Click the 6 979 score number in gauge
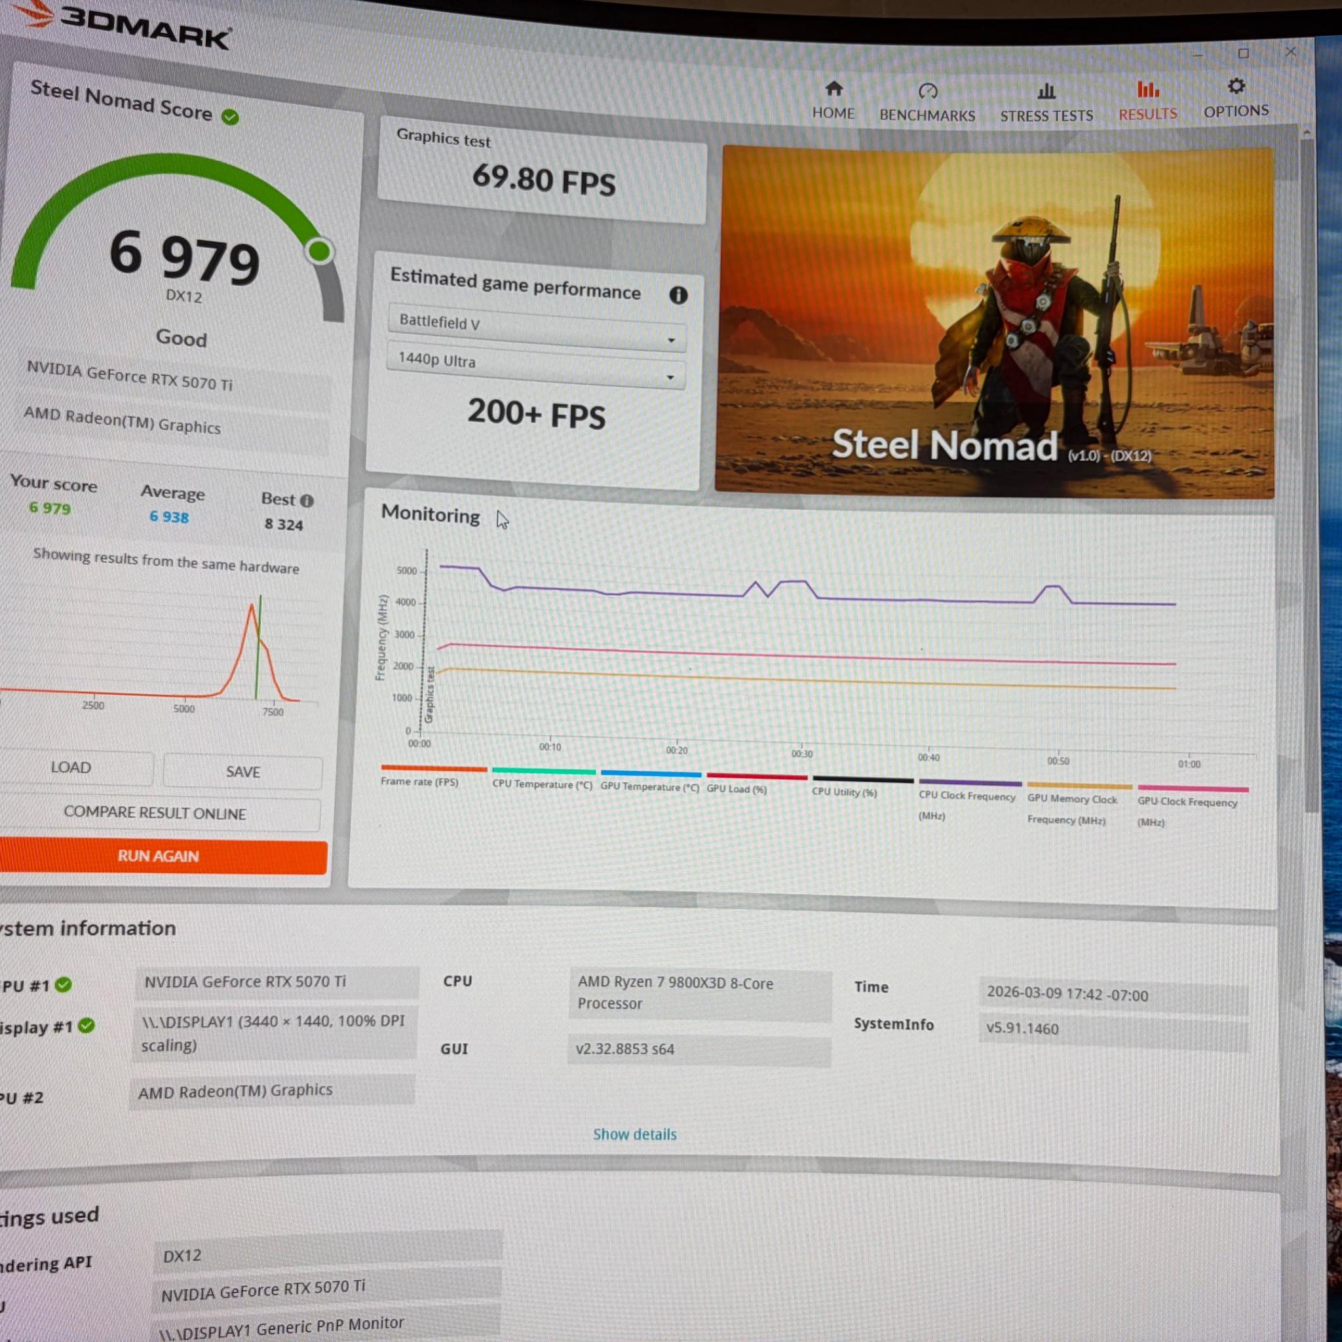1342x1342 pixels. [x=185, y=258]
